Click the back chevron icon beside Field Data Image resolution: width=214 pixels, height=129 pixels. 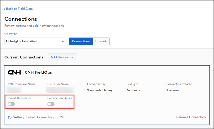tap(4, 9)
